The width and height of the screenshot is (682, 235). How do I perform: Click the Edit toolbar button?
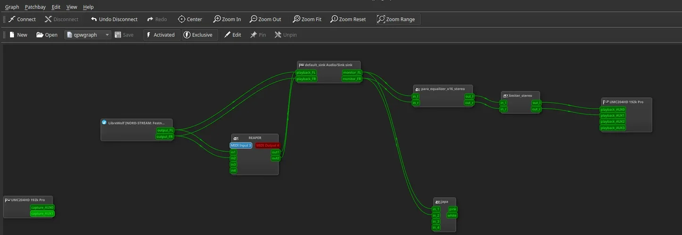click(x=232, y=35)
